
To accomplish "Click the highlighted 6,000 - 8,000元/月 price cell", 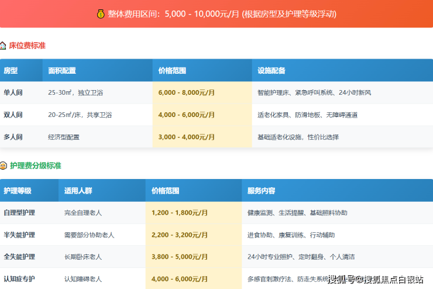I will (186, 92).
